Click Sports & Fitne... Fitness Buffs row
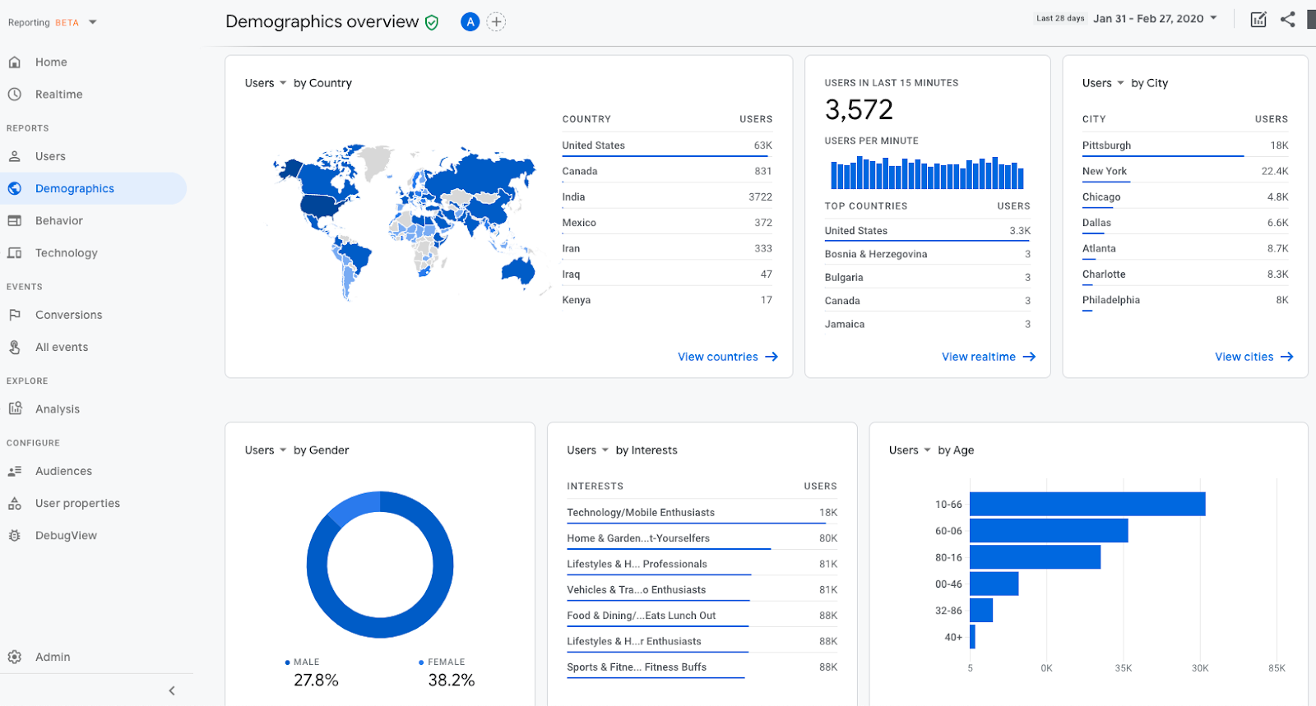 (702, 667)
